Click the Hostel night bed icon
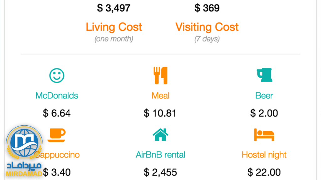Viewport: 321px width, 180px height. 264,135
